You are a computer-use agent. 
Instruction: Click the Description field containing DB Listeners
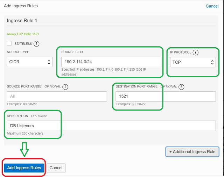(111, 126)
